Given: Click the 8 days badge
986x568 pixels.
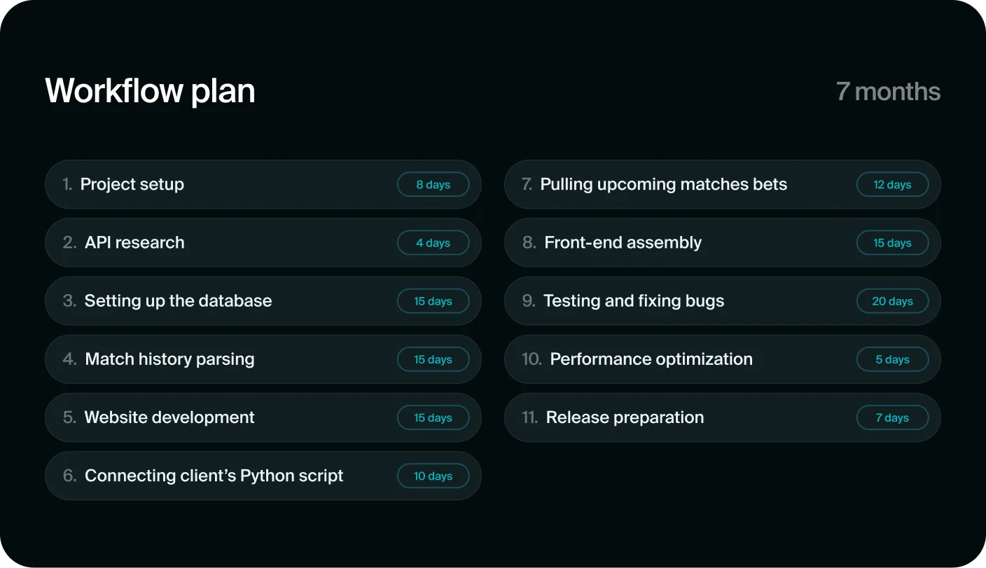Looking at the screenshot, I should (433, 184).
